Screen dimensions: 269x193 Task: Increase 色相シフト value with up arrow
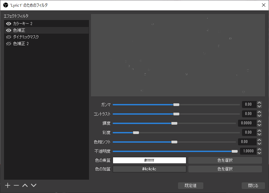[x=259, y=140]
